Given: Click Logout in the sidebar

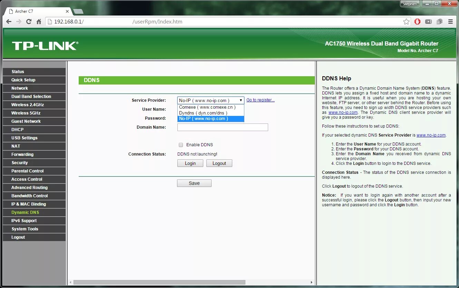Looking at the screenshot, I should 34,237.
